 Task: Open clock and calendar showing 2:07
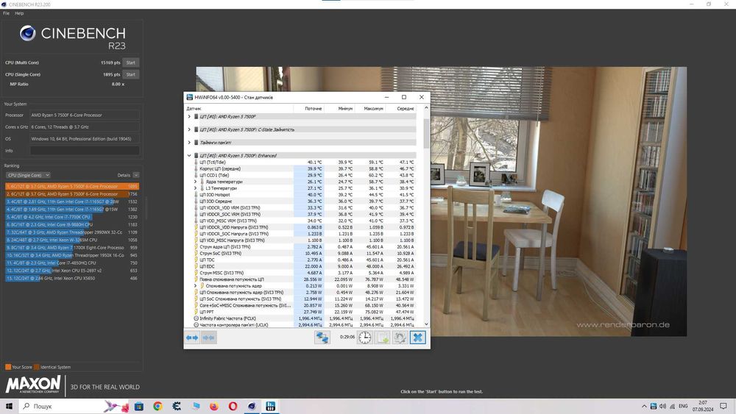pos(703,406)
